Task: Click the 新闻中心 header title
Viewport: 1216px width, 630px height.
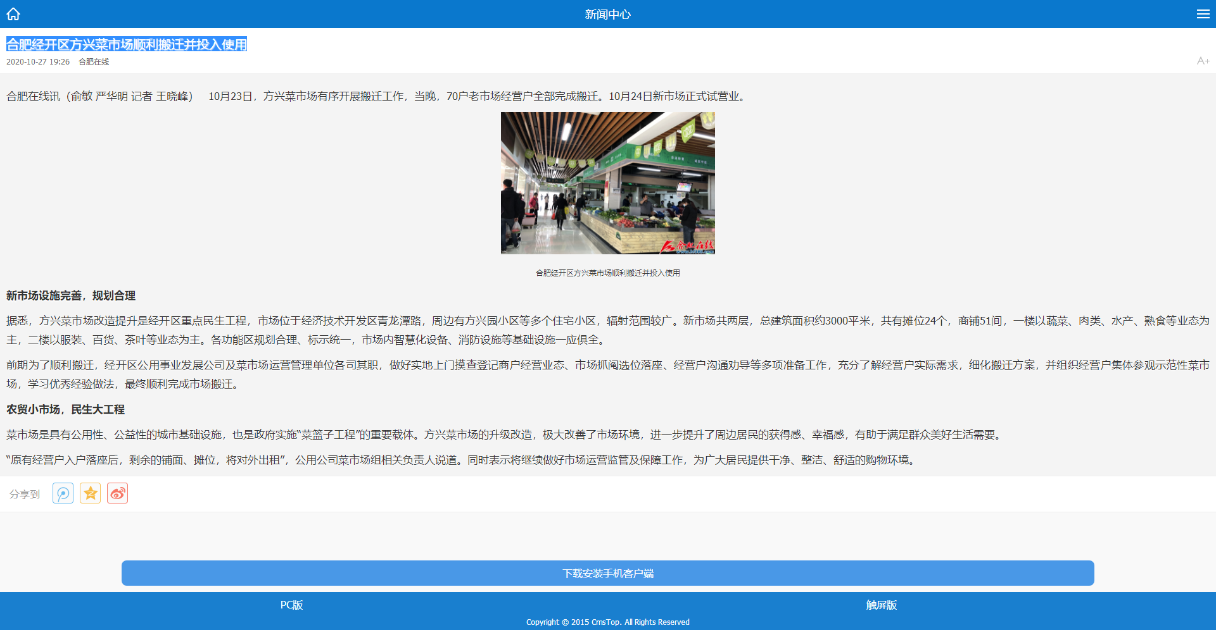Action: 607,14
